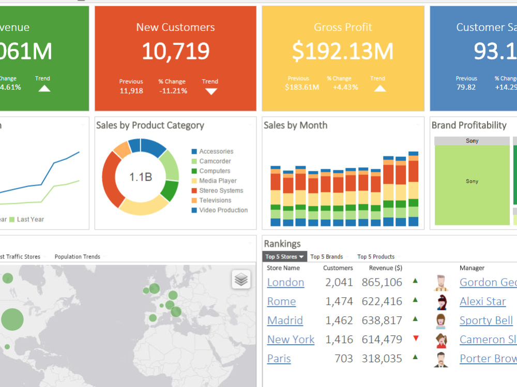
Task: Click Rome's customers count 1,474
Action: (339, 301)
